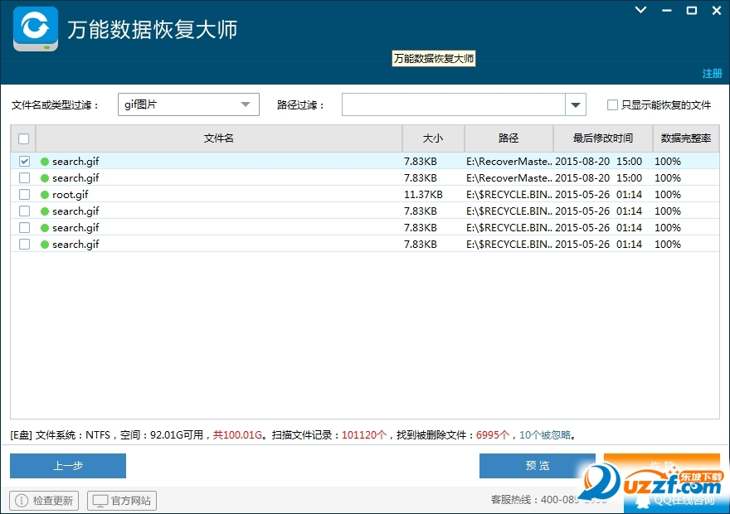Click the 文件名 column header
Screen dimensions: 730x514
tap(218, 138)
